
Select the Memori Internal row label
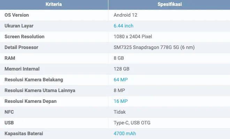tap(22, 69)
